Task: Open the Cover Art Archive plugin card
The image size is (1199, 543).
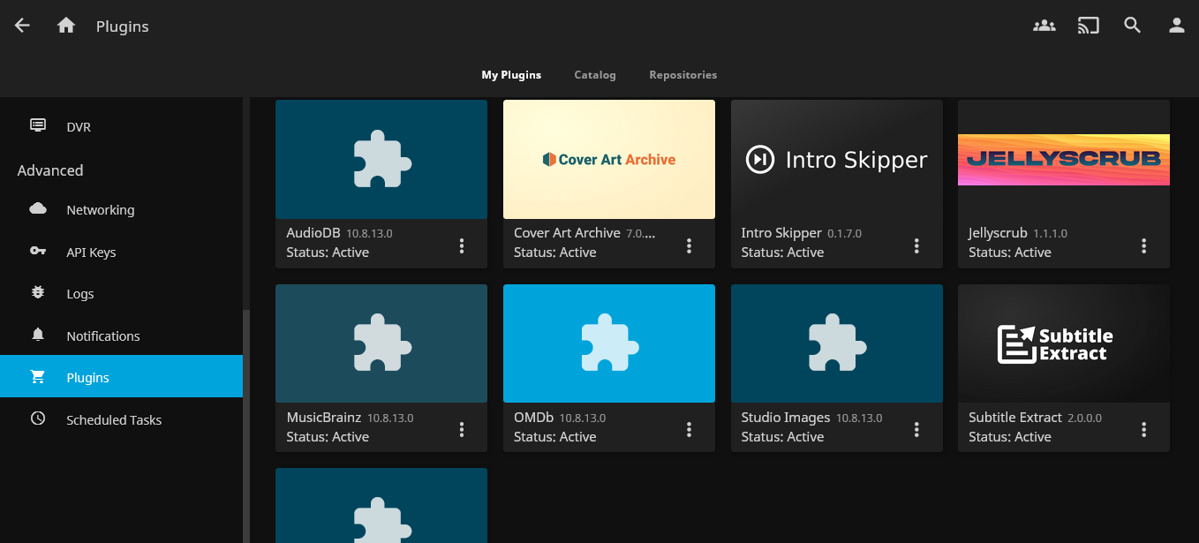Action: click(x=608, y=159)
